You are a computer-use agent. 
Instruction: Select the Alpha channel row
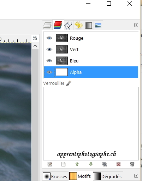(91, 72)
